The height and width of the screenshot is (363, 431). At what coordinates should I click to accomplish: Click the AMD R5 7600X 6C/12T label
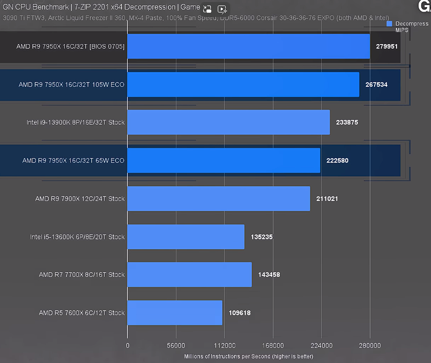click(82, 313)
